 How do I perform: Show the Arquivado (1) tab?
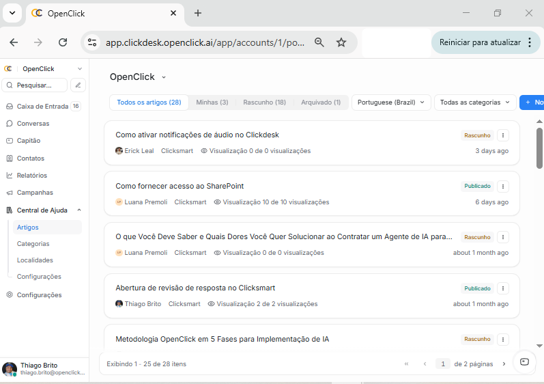(320, 102)
